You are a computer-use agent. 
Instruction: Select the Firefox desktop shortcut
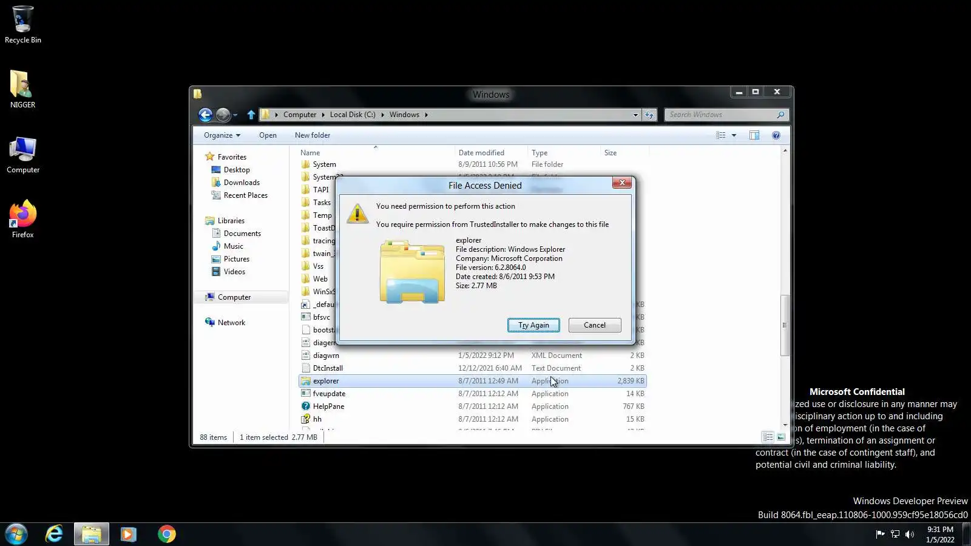(22, 219)
